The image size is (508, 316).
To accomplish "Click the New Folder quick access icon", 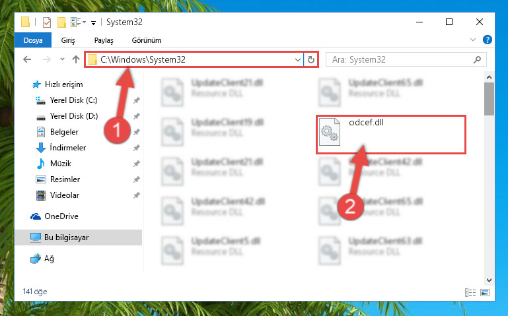I will pos(61,22).
